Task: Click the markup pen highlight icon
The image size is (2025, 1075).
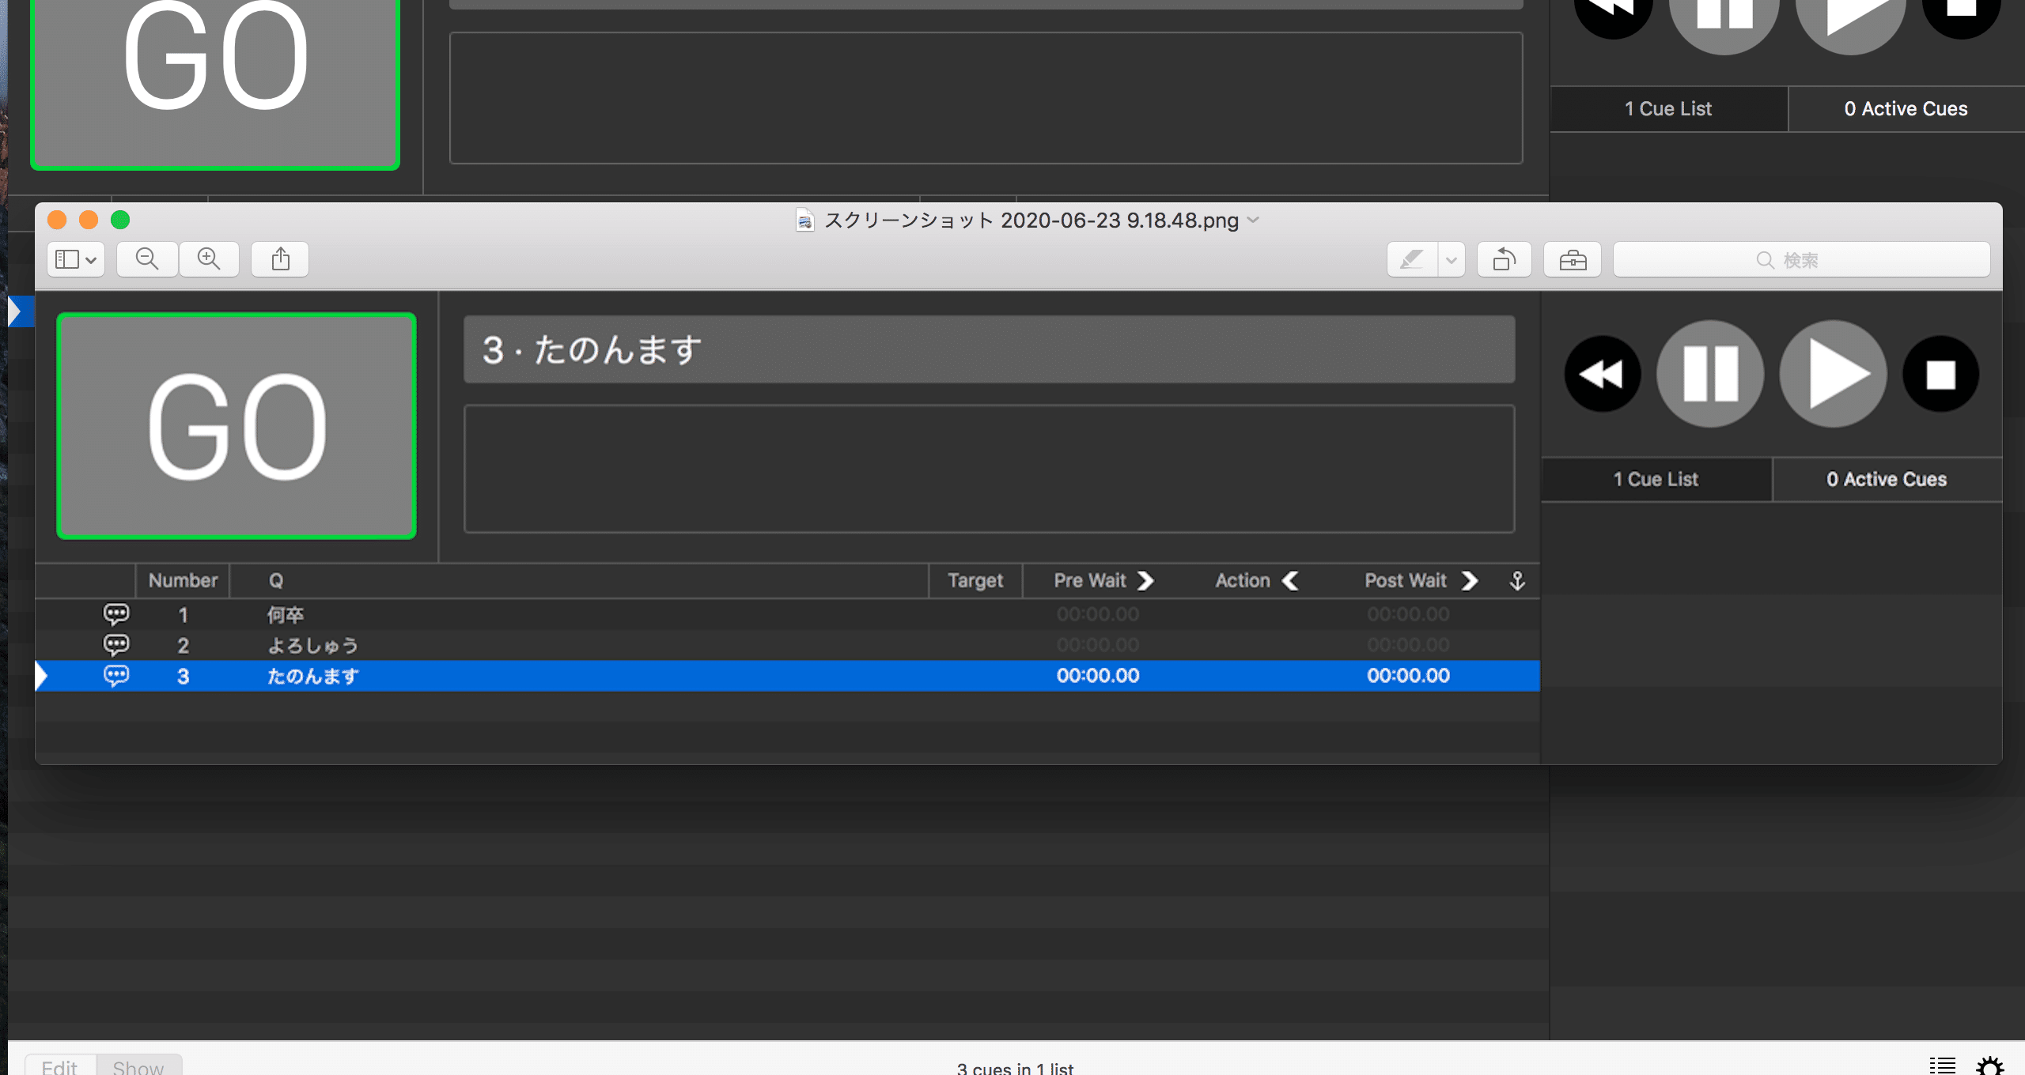Action: pyautogui.click(x=1412, y=259)
